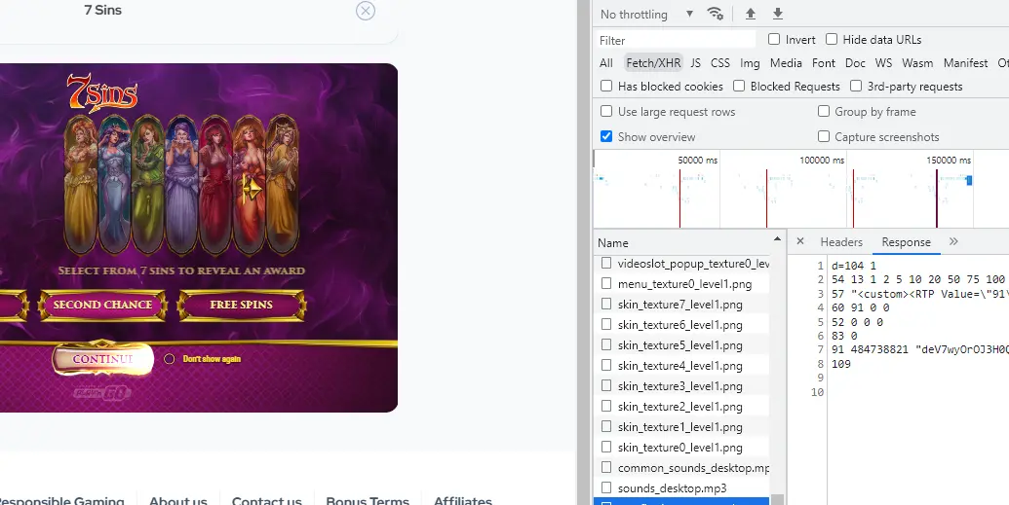Filter requests by Doc
This screenshot has height=505, width=1009.
pyautogui.click(x=855, y=63)
